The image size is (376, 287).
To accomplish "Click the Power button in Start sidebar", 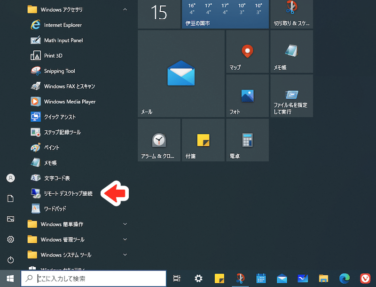I will [x=10, y=260].
